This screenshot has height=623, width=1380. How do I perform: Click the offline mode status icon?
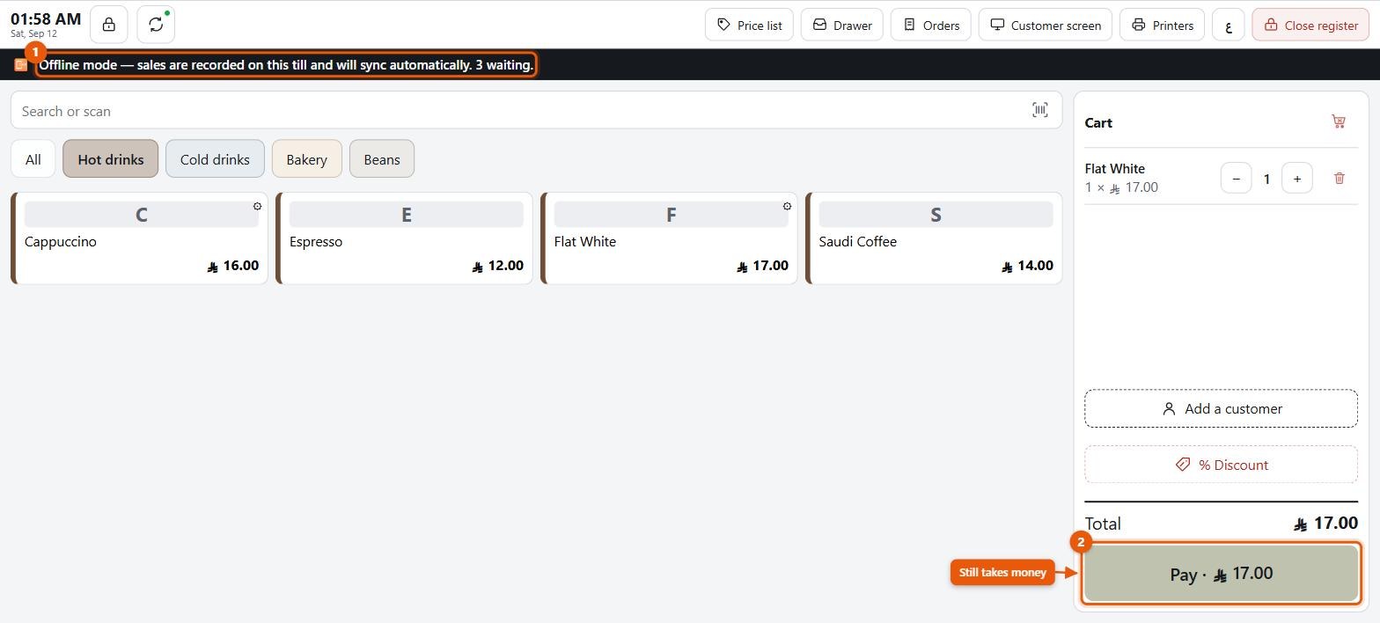(20, 64)
